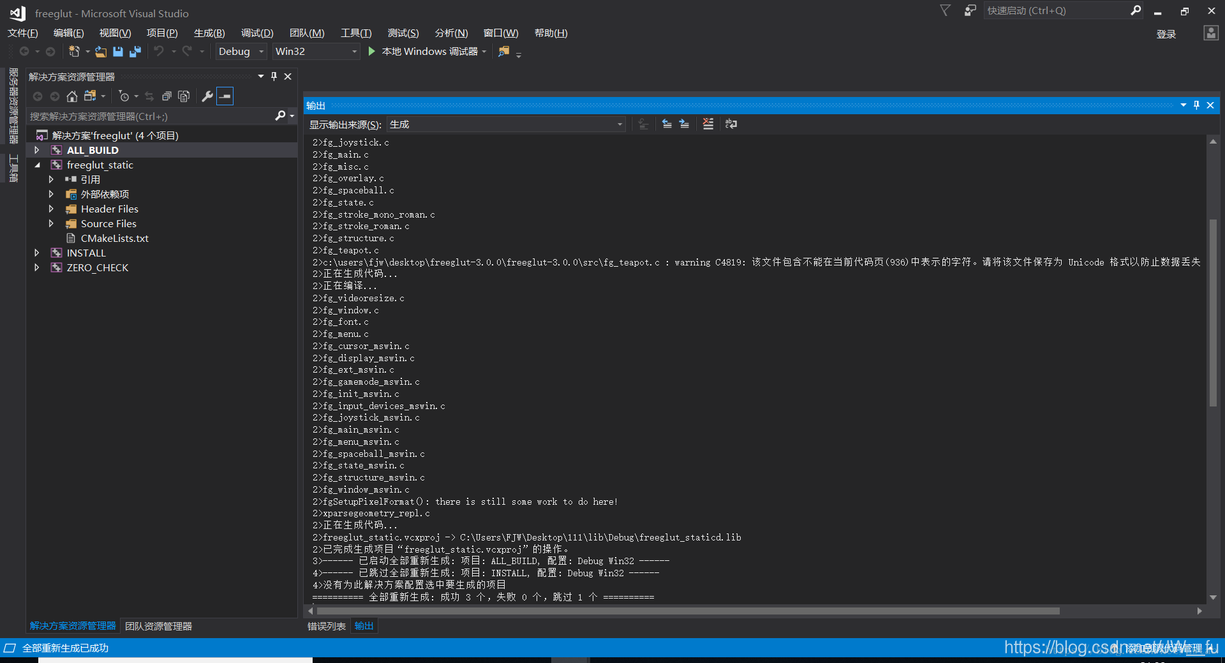This screenshot has height=663, width=1225.
Task: Open the 文件(F) menu
Action: tap(23, 33)
